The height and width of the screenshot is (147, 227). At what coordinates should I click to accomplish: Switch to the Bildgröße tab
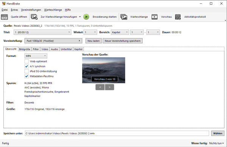[25, 49]
